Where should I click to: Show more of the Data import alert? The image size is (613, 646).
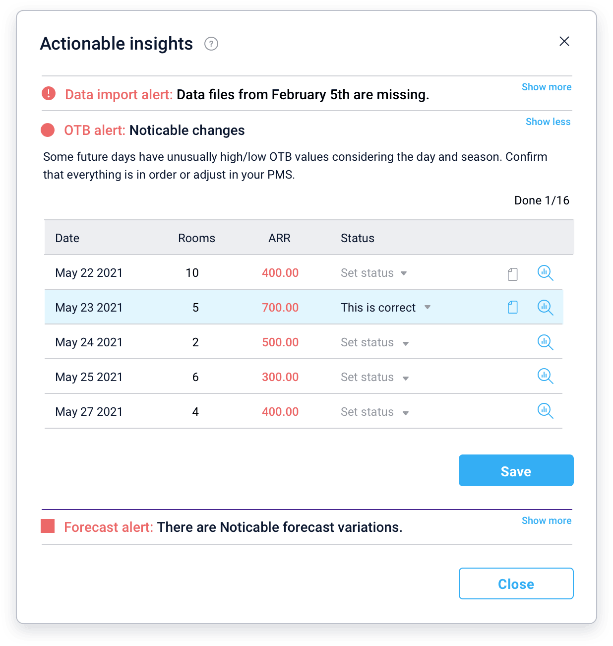pos(546,87)
